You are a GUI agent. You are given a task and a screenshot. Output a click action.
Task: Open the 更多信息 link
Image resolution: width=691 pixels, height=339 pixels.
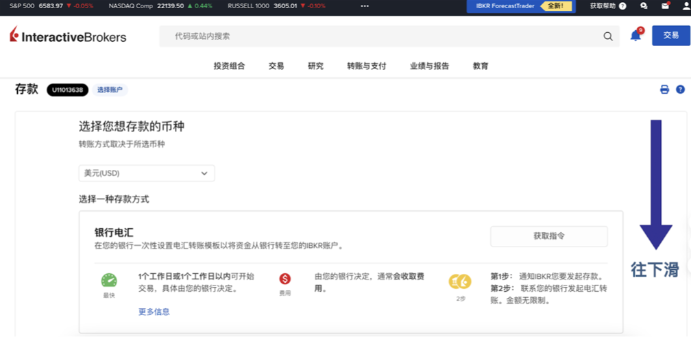(x=154, y=312)
